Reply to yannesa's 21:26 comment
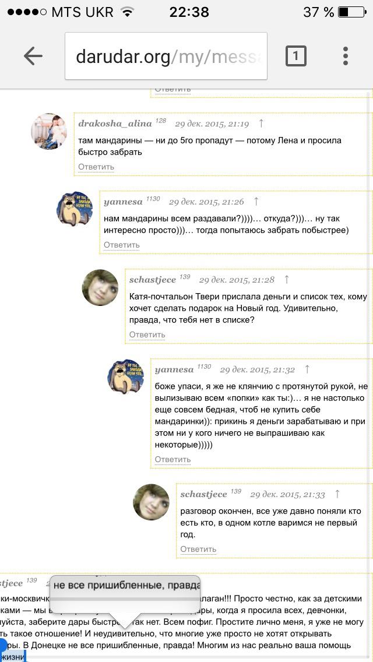This screenshot has height=662, width=373. [x=122, y=245]
